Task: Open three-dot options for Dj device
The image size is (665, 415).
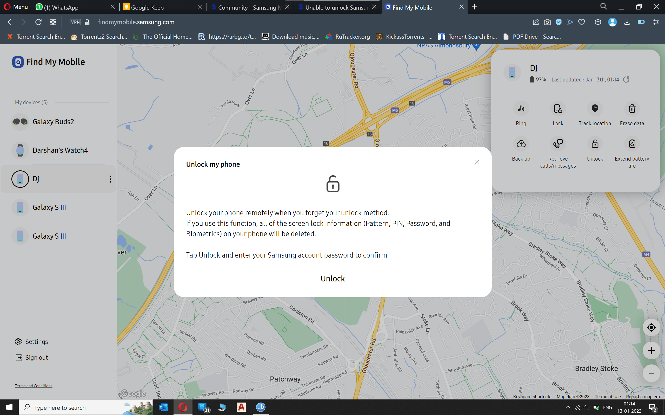Action: coord(110,179)
